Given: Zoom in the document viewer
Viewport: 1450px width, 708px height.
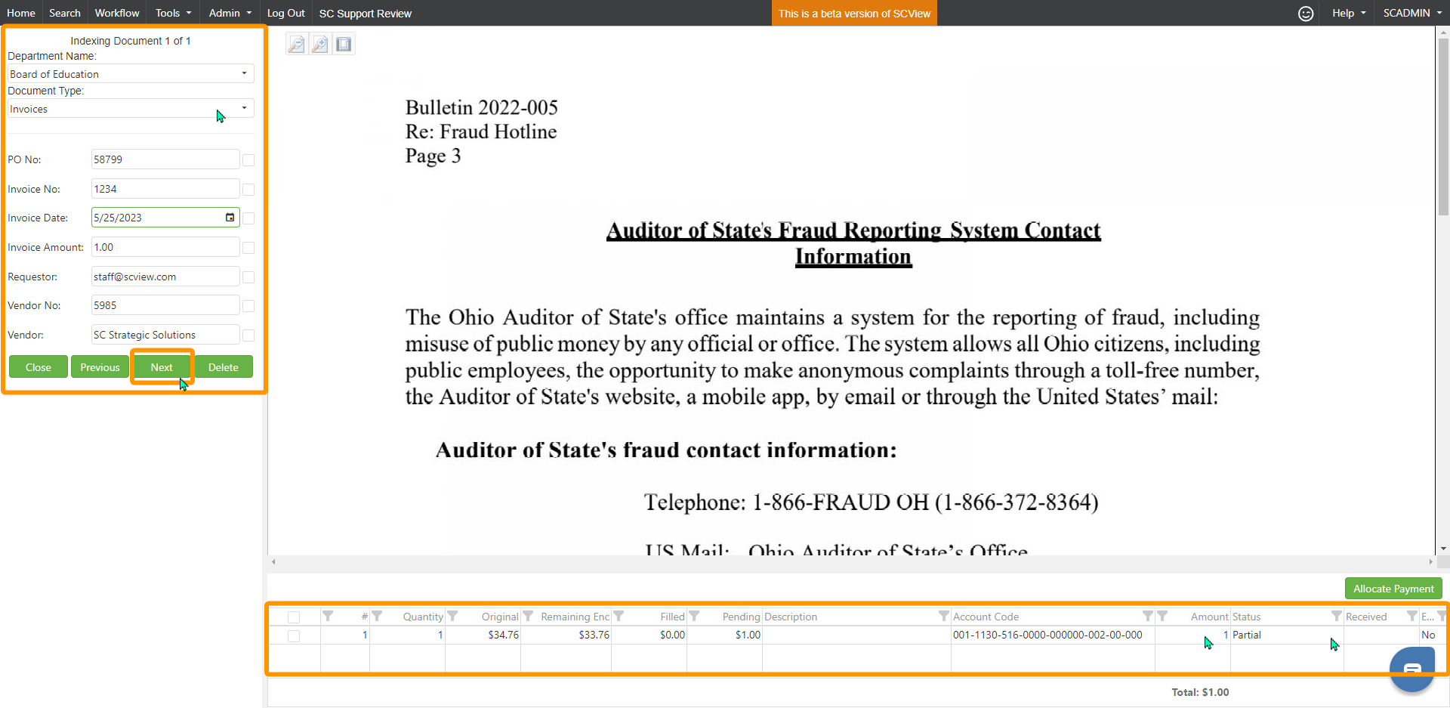Looking at the screenshot, I should (320, 45).
